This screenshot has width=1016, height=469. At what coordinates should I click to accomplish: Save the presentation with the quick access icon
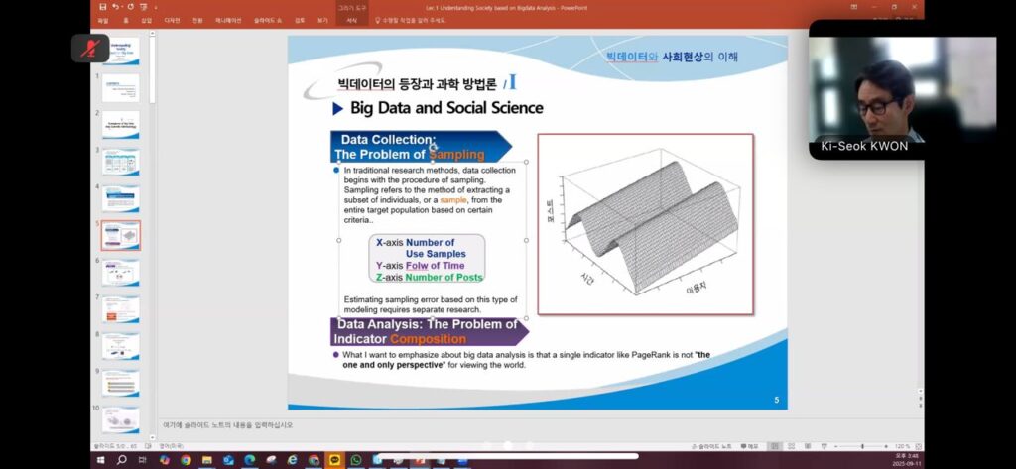coord(103,7)
